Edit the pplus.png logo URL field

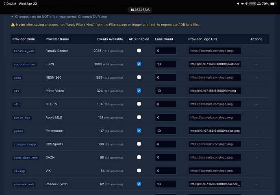point(215,131)
